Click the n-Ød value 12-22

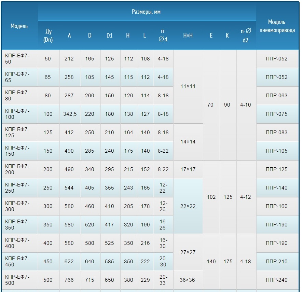pyautogui.click(x=163, y=188)
